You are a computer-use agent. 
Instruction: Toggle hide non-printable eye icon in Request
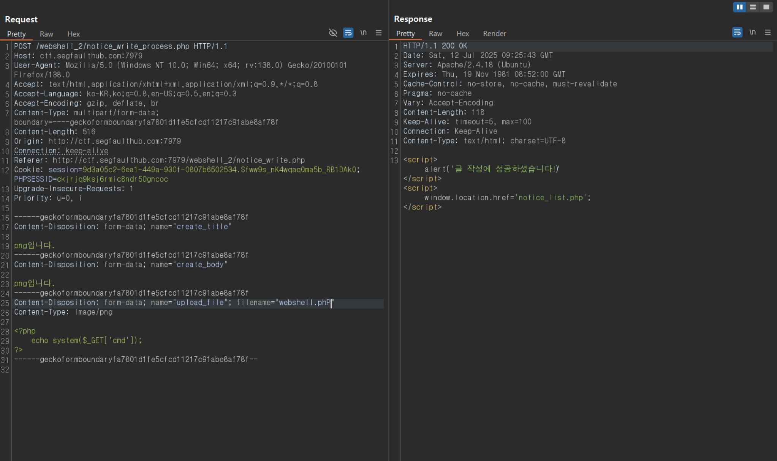click(x=333, y=33)
